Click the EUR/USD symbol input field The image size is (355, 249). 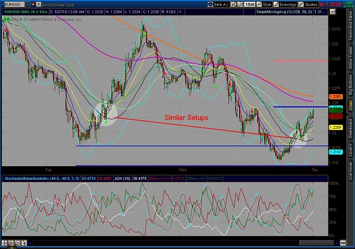click(x=14, y=5)
